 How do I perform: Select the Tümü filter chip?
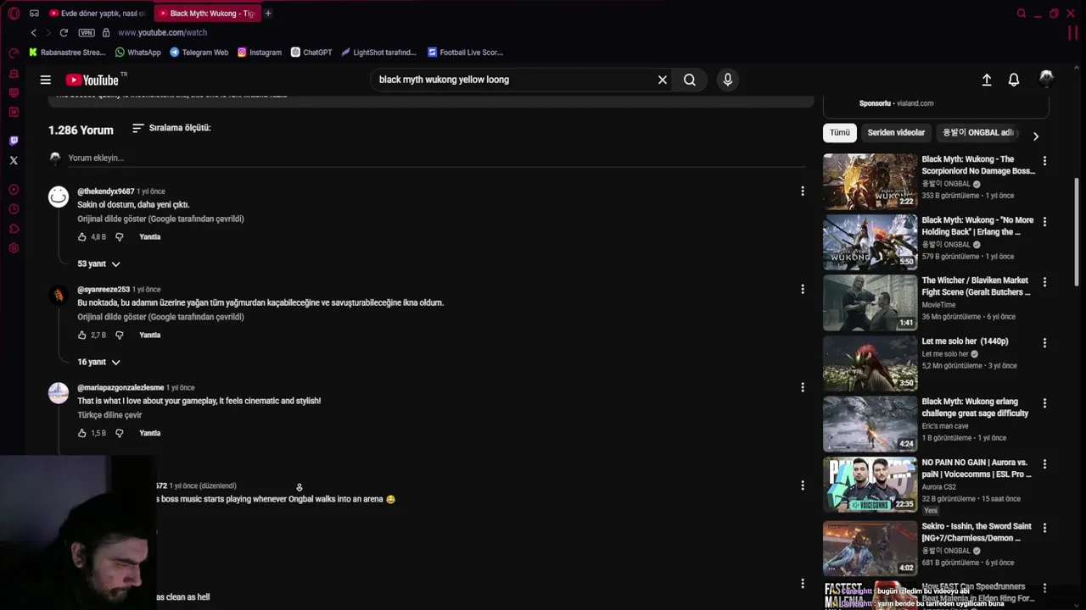point(840,133)
